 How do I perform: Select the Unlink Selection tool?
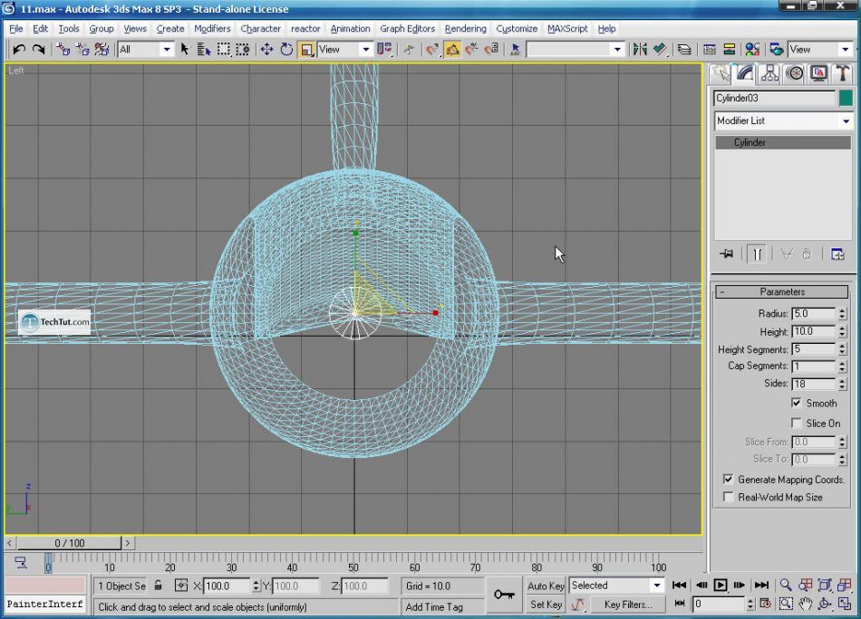(x=82, y=50)
